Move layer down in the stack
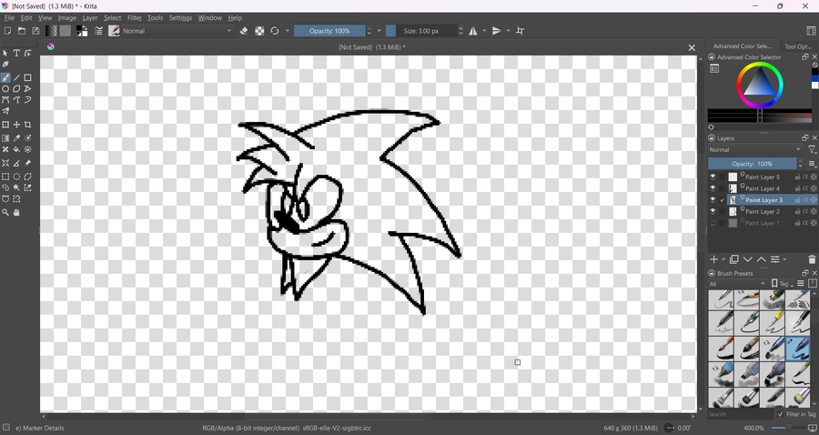819x435 pixels. click(x=747, y=259)
